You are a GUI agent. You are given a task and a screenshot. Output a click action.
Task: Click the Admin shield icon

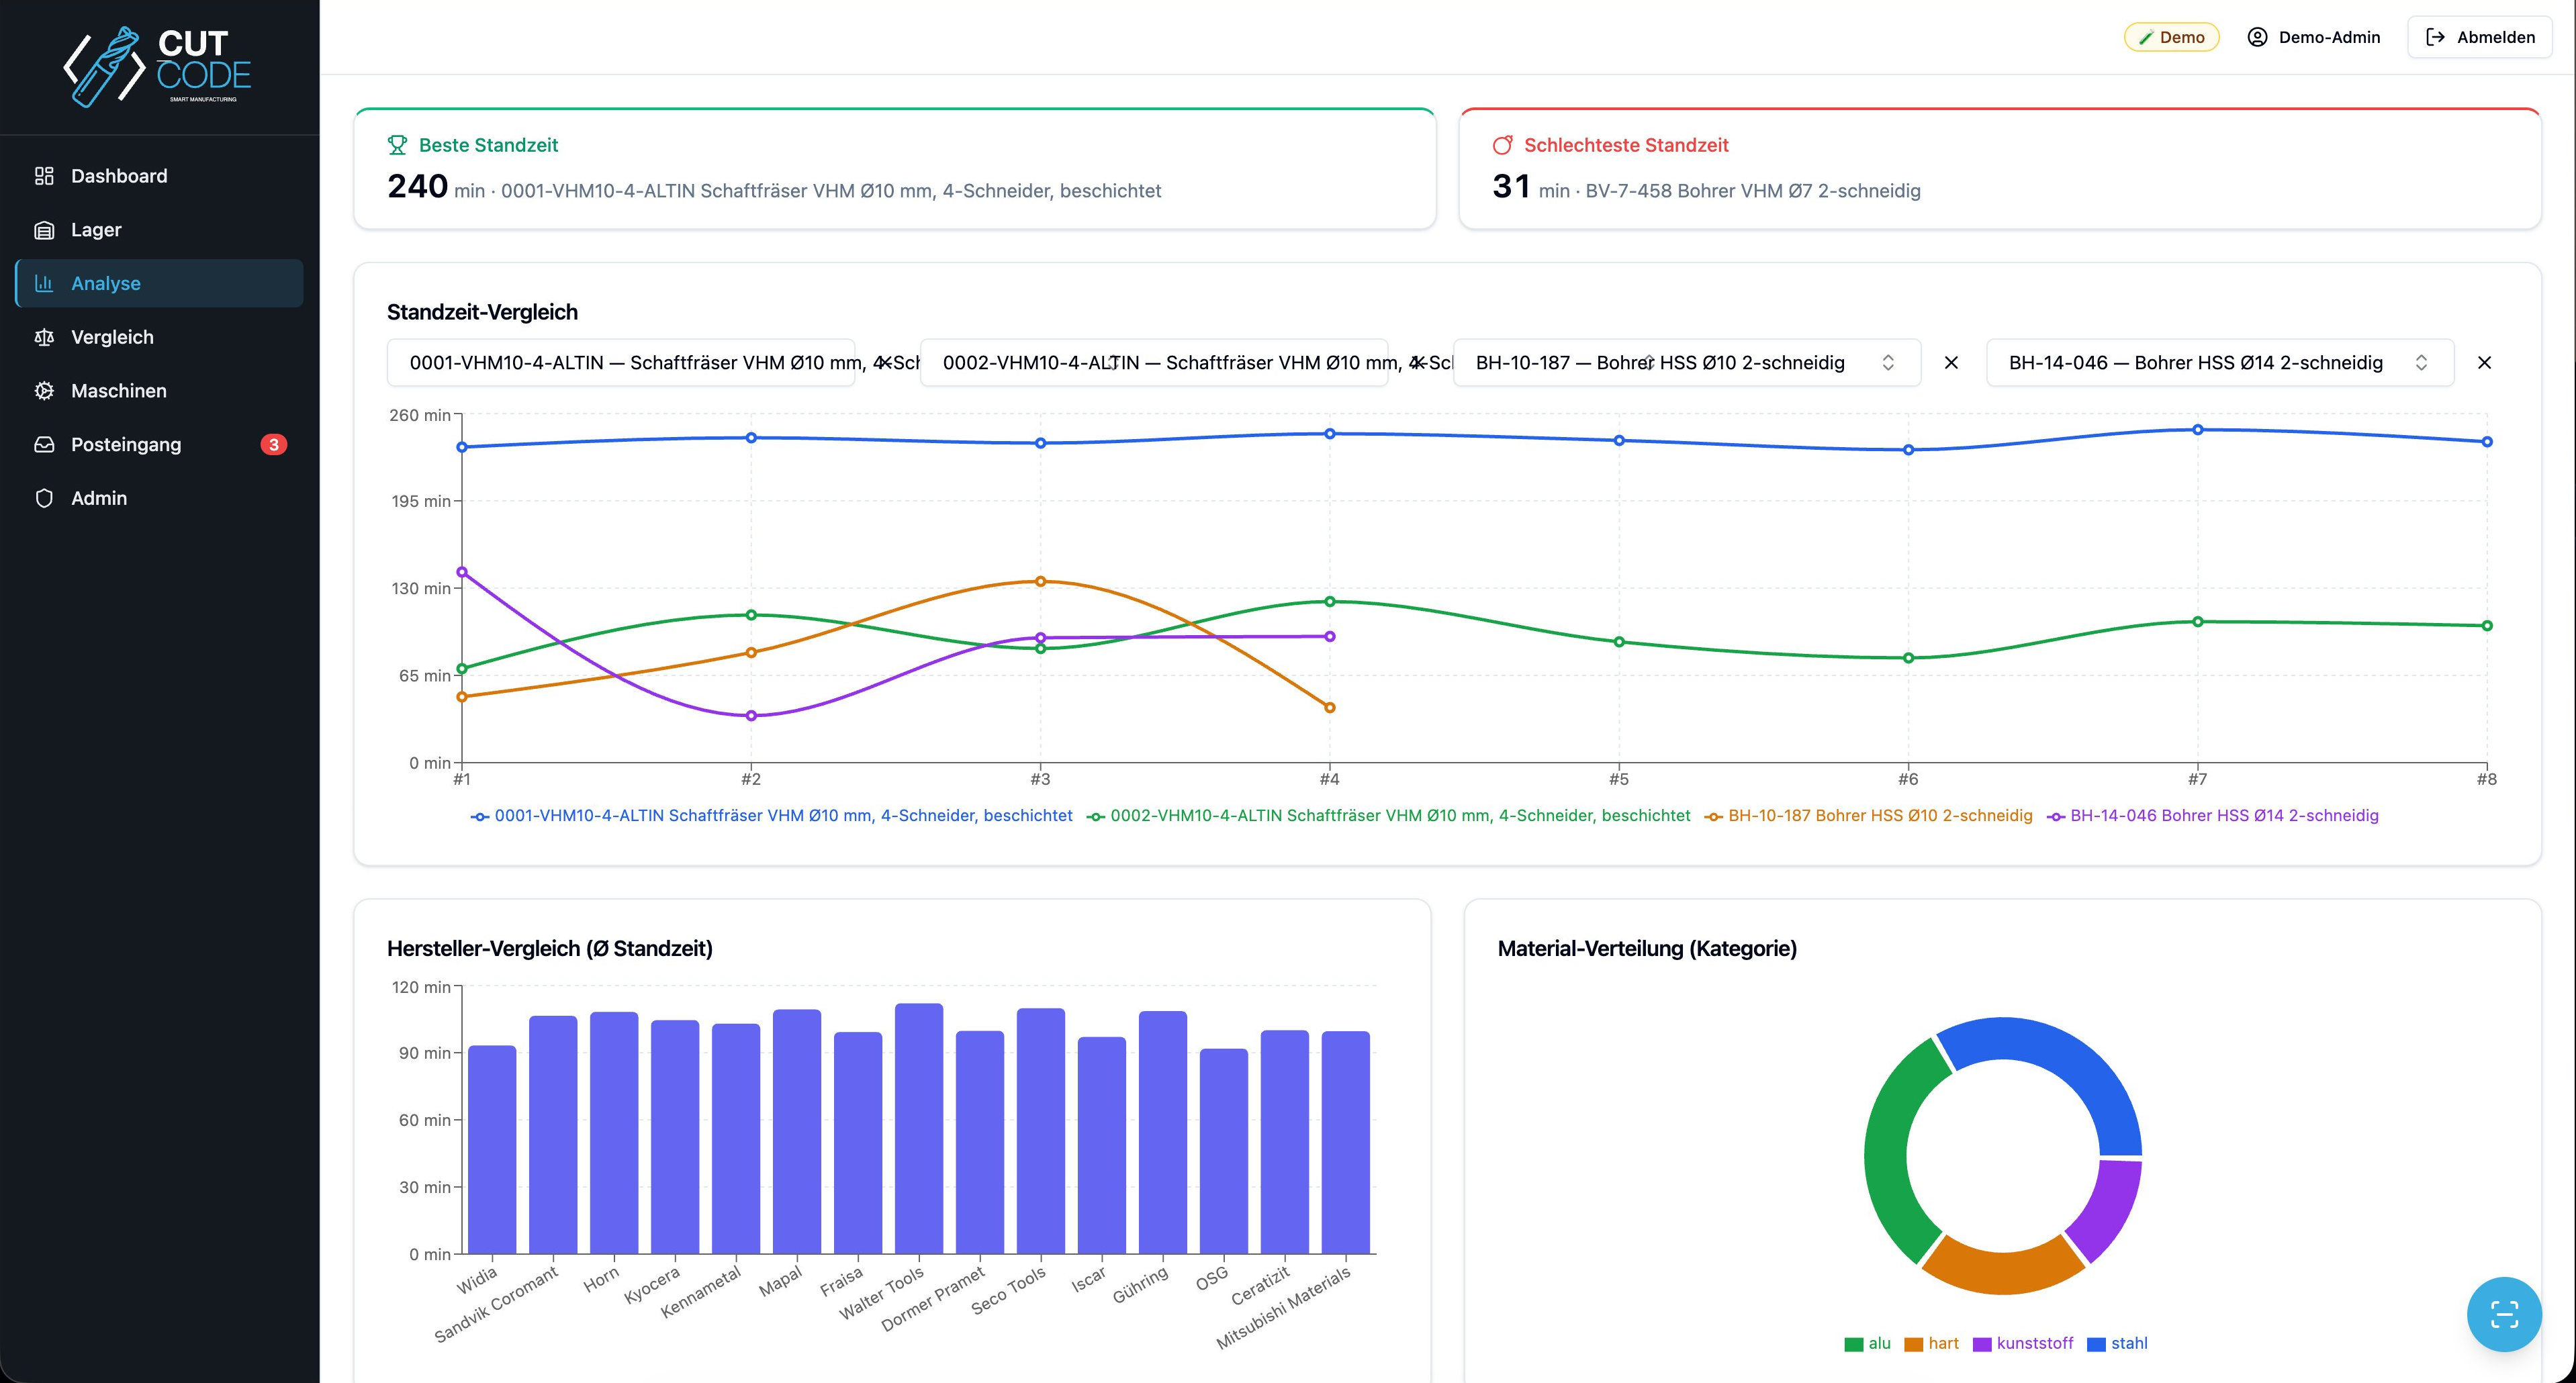click(44, 498)
